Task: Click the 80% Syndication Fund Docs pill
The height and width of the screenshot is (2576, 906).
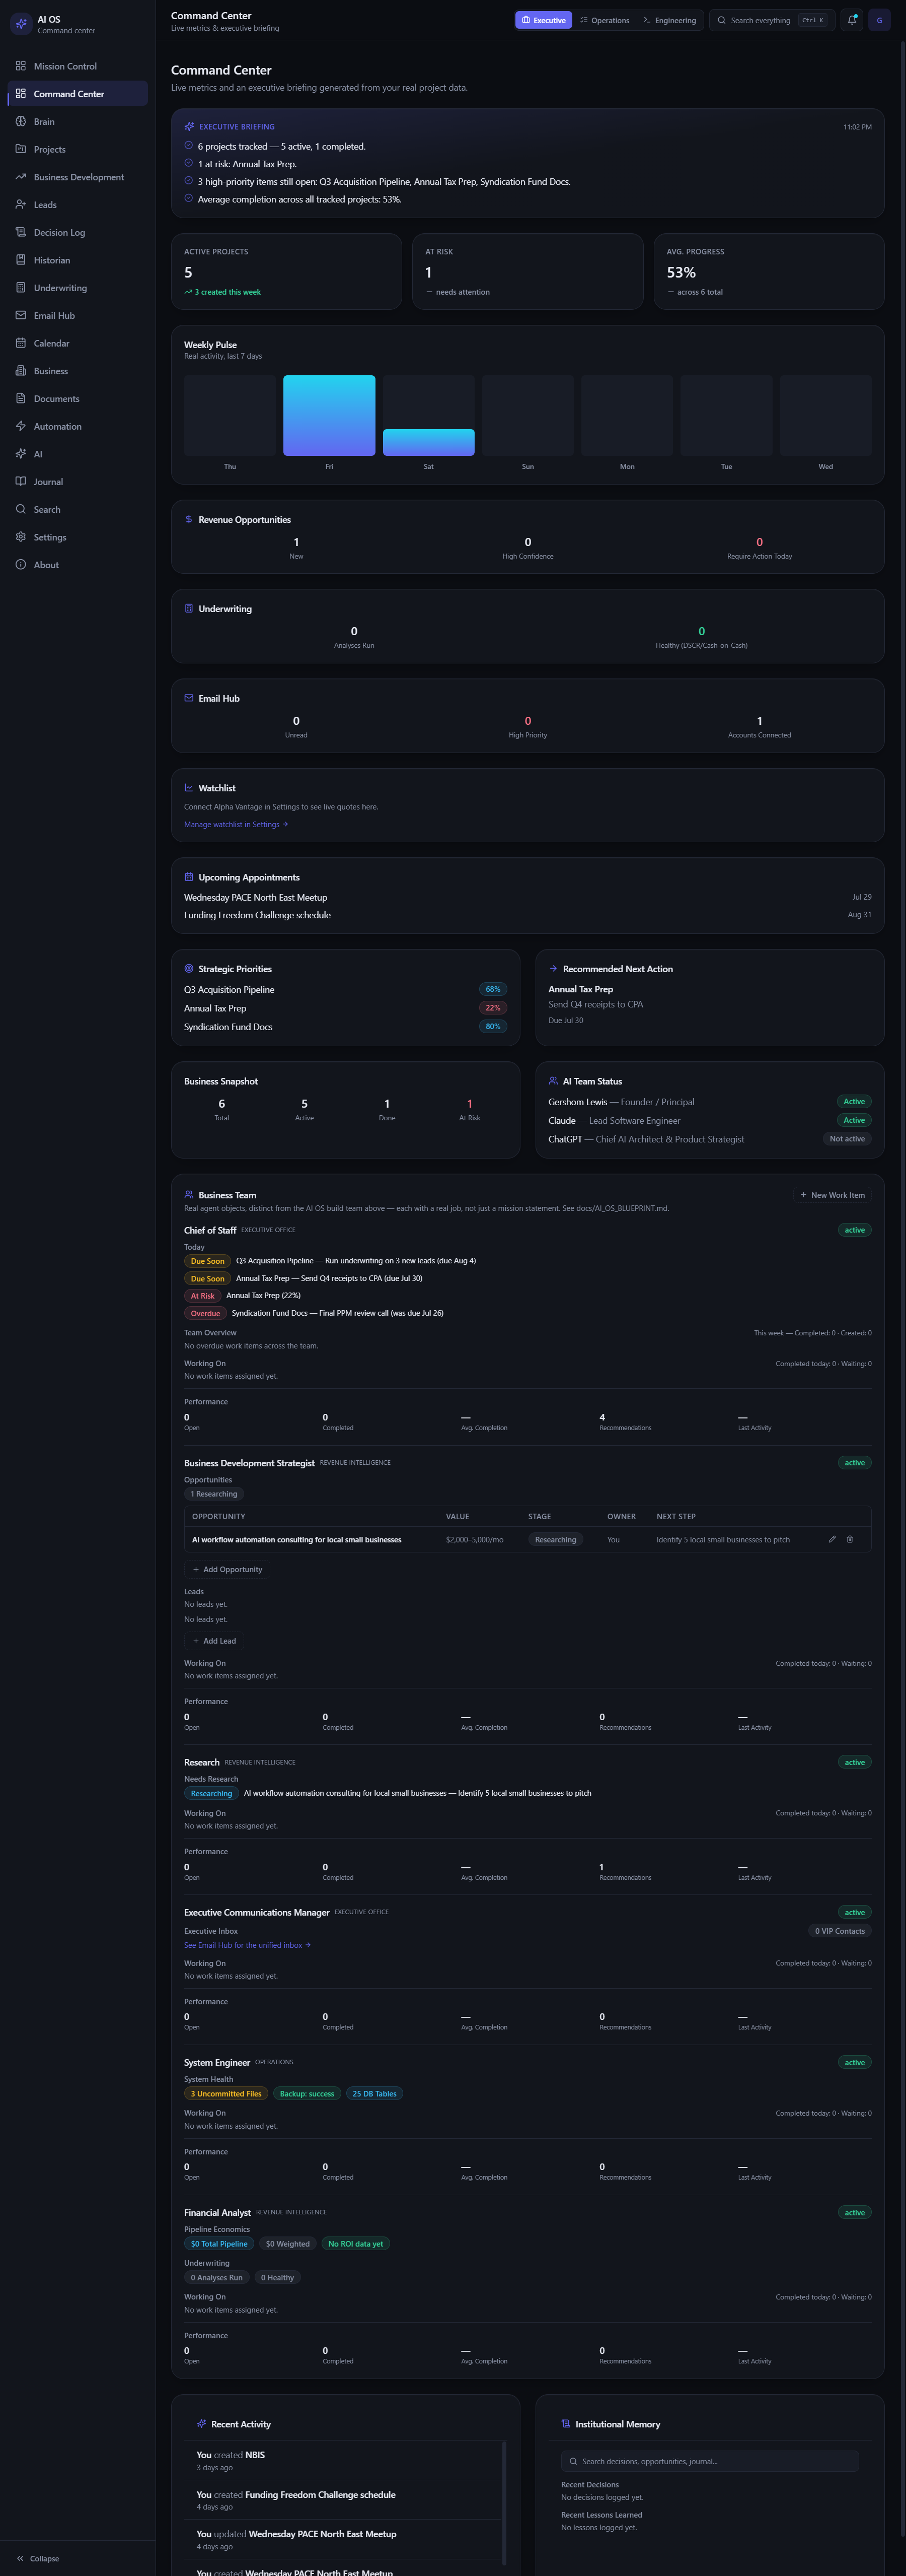Action: (x=493, y=1027)
